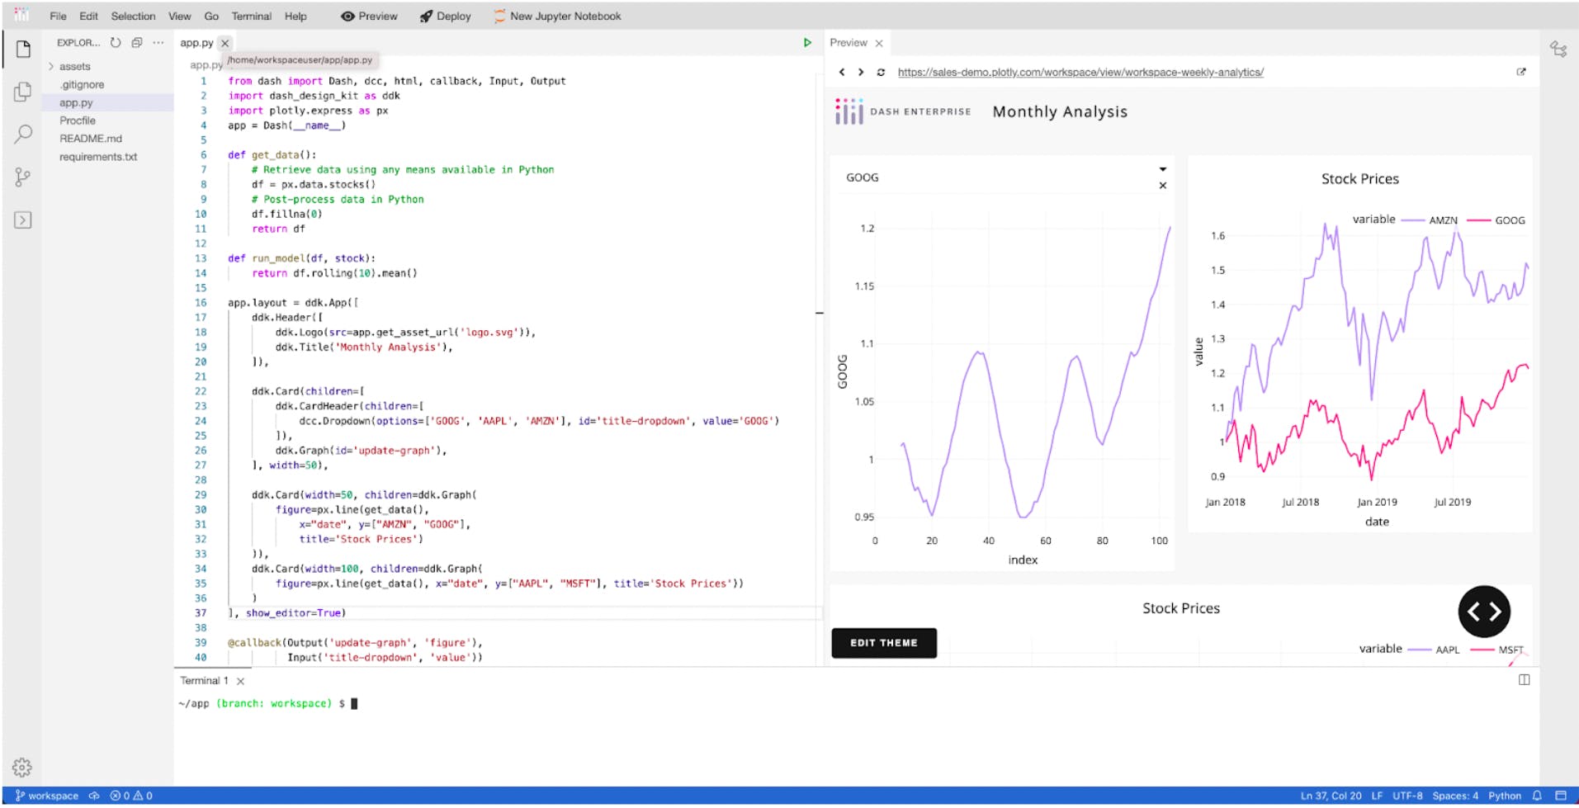Open the GOOG stock dropdown in the preview
The width and height of the screenshot is (1579, 808).
pyautogui.click(x=1162, y=168)
